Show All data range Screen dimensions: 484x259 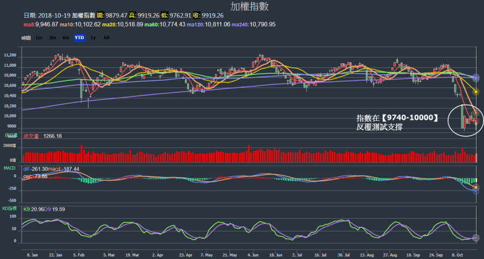[106, 37]
